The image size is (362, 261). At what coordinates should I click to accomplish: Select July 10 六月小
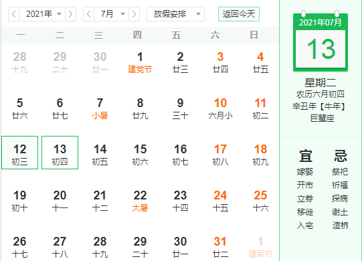click(220, 108)
